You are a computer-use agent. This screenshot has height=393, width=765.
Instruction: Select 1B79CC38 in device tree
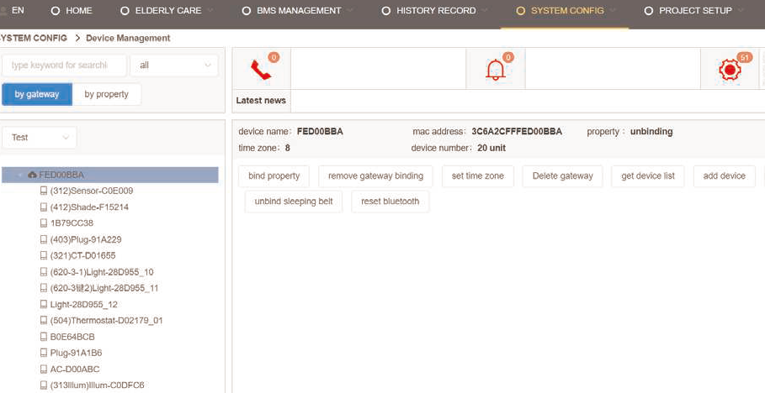click(x=72, y=223)
